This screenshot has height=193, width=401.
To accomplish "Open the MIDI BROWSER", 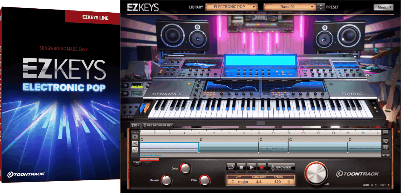I will pyautogui.click(x=281, y=167).
